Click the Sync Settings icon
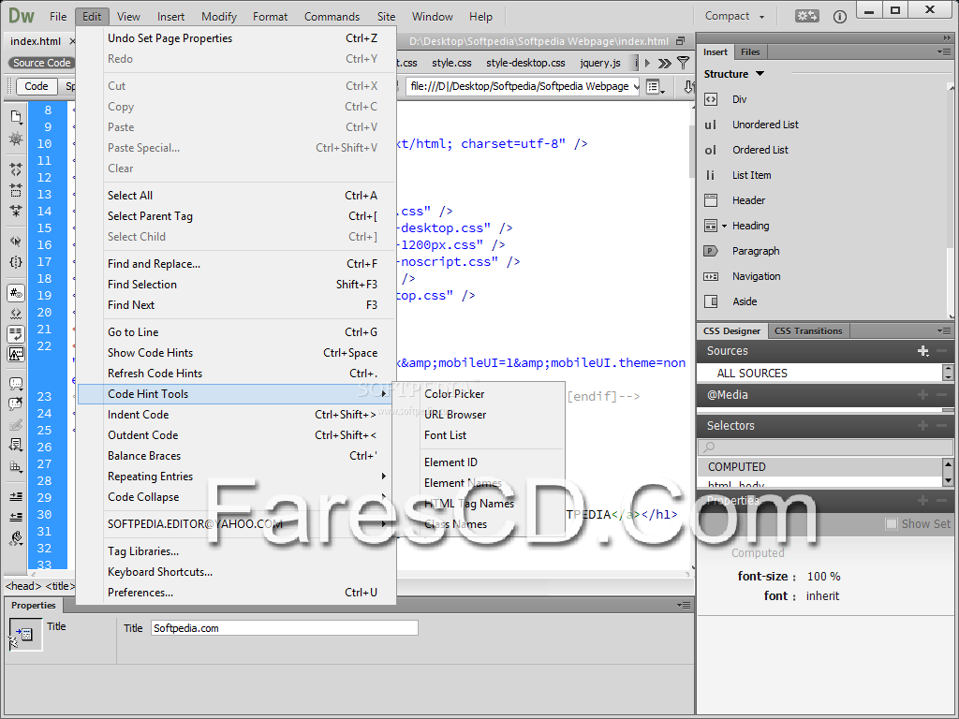The height and width of the screenshot is (719, 959). [x=806, y=16]
